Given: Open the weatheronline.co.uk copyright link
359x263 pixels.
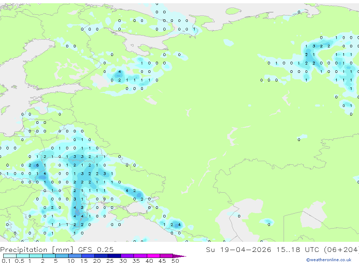Looking at the screenshot, I should pos(328,260).
